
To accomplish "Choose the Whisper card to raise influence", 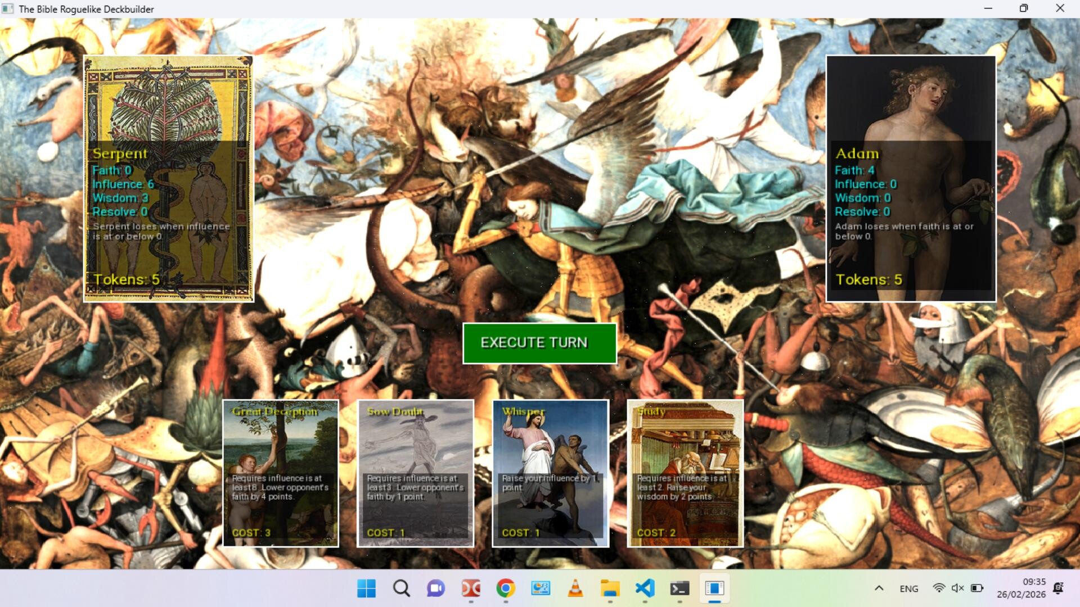I will 551,474.
